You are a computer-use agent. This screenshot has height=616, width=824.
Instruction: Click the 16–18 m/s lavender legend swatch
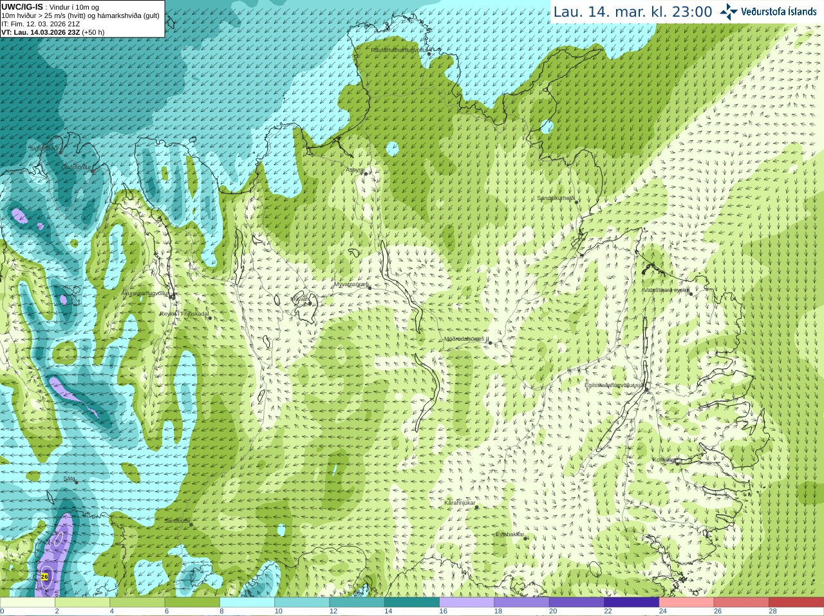click(x=467, y=602)
